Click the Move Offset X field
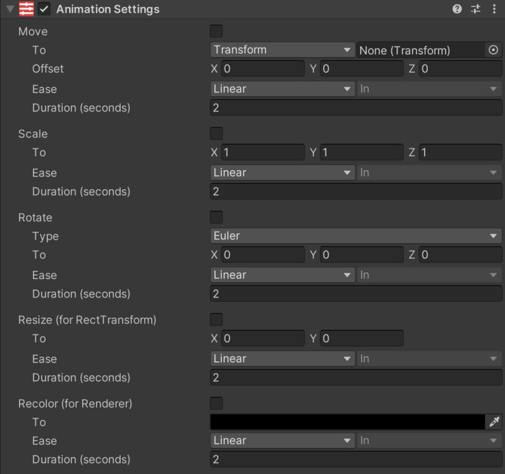Image resolution: width=505 pixels, height=474 pixels. (263, 69)
